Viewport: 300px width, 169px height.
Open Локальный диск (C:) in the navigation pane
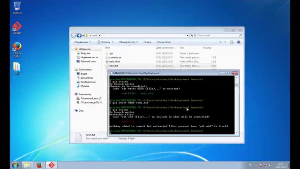click(90, 98)
